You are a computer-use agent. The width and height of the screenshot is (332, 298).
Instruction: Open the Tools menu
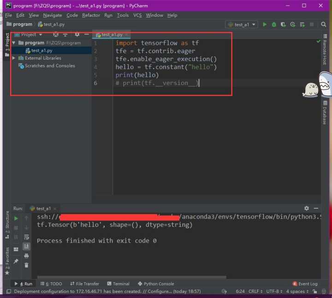click(x=123, y=15)
